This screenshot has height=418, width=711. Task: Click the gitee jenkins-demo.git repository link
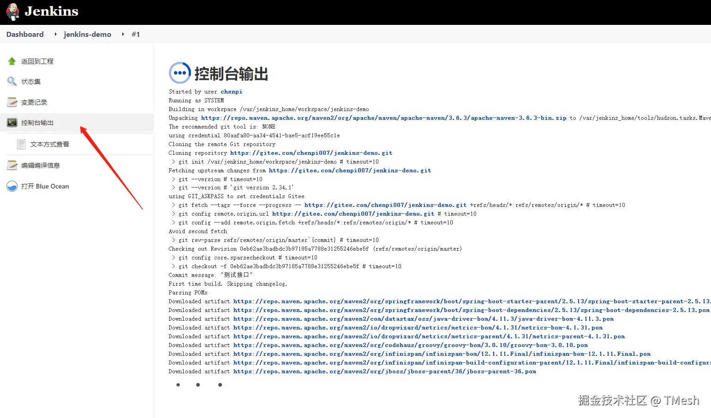point(311,153)
